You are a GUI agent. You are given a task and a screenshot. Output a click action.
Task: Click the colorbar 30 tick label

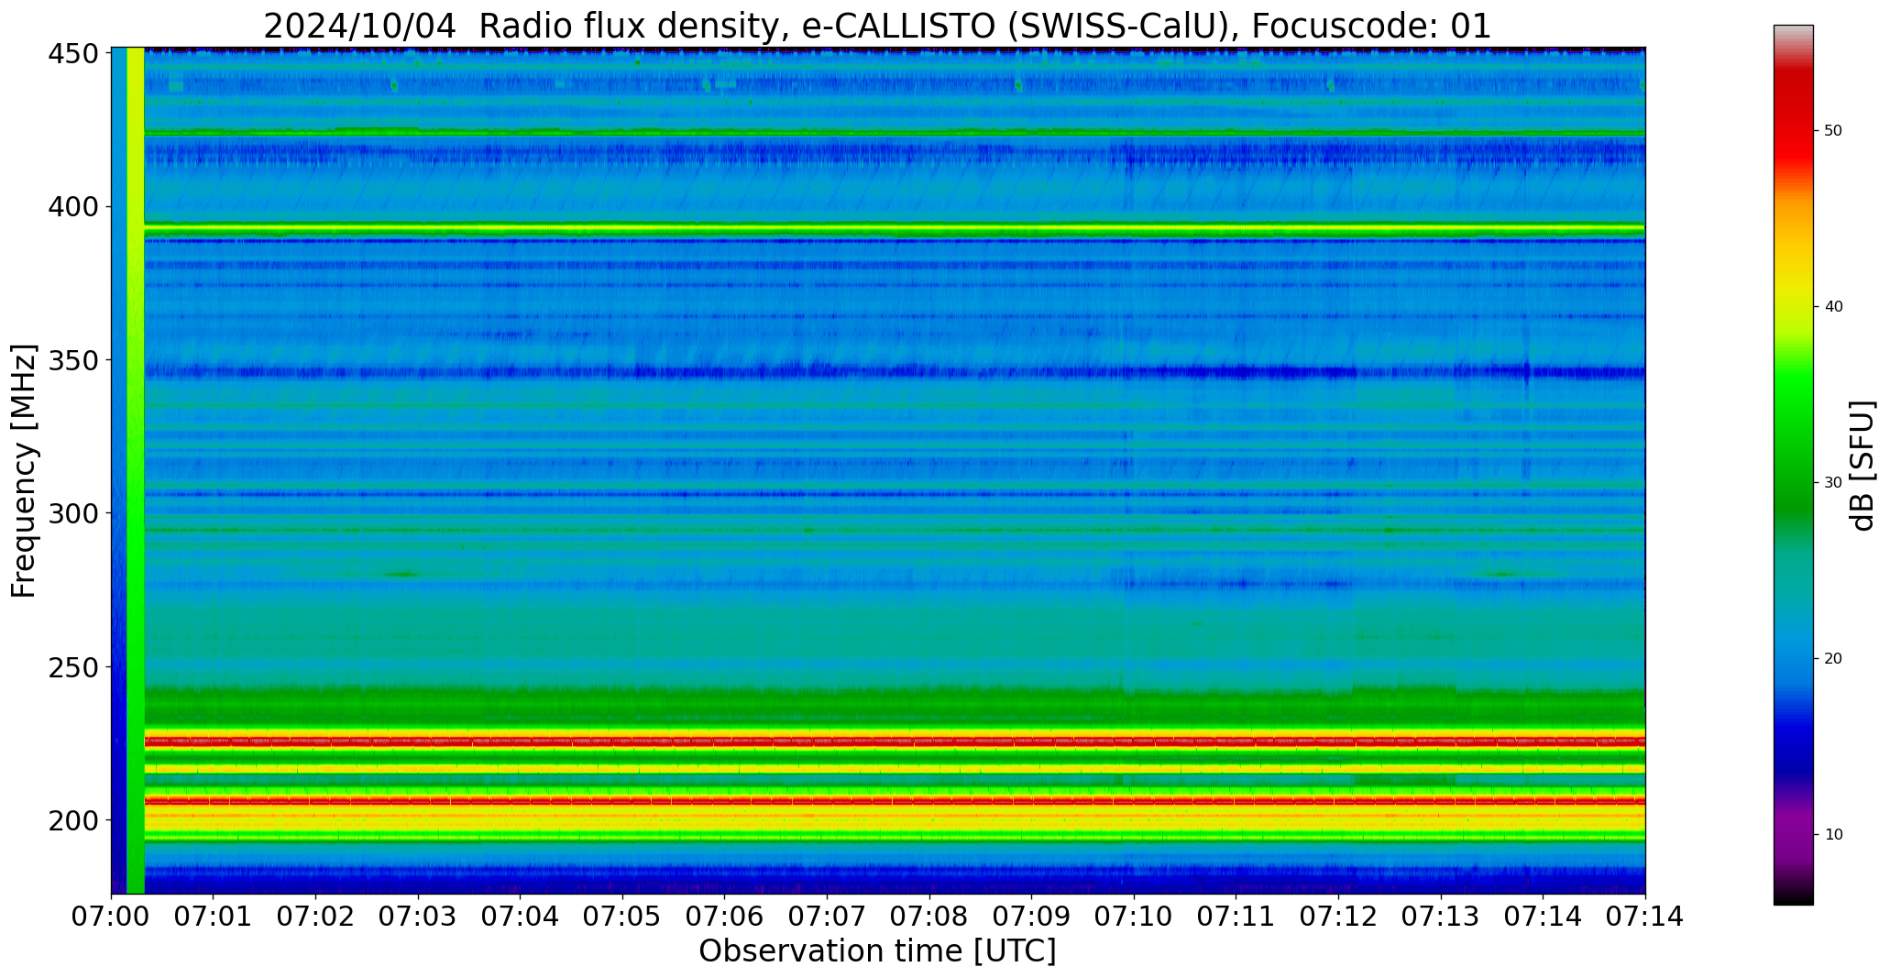1834,483
